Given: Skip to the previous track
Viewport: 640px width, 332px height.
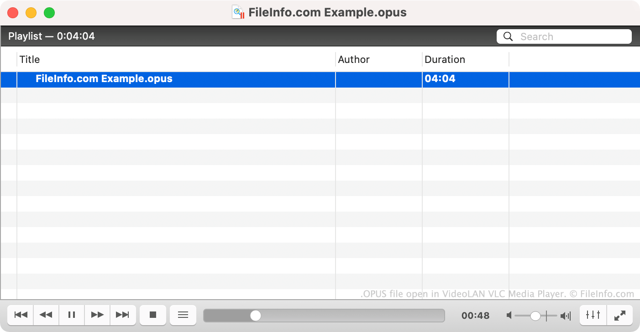Looking at the screenshot, I should (x=21, y=315).
